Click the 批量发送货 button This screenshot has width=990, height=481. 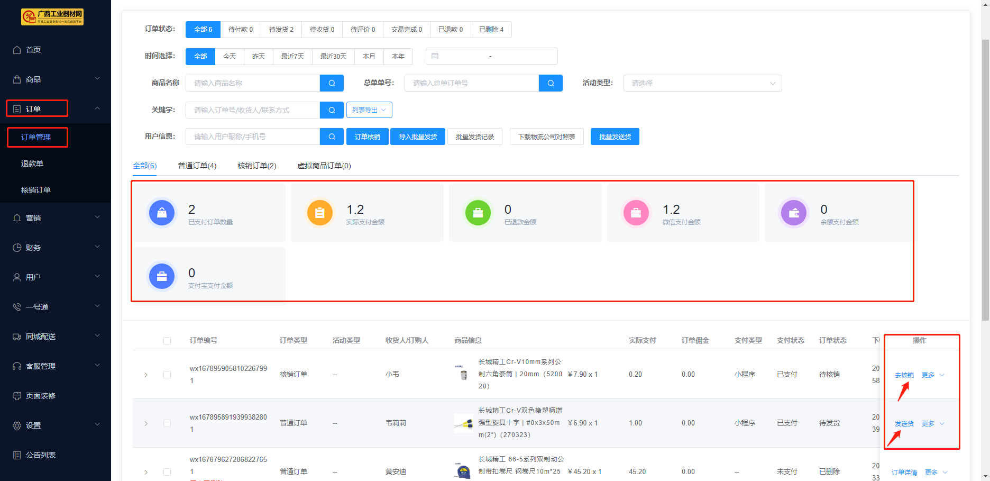pyautogui.click(x=615, y=137)
